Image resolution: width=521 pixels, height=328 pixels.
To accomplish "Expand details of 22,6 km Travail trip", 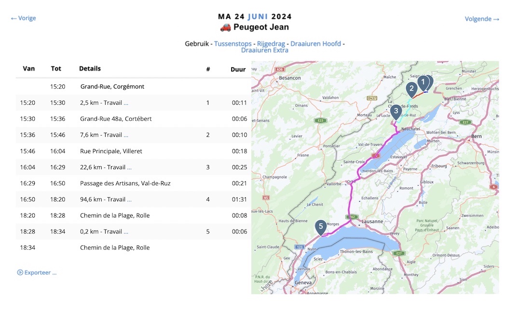I will 129,167.
